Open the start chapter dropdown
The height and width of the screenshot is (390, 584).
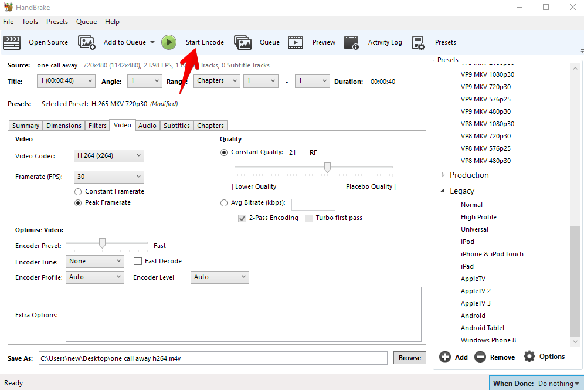pyautogui.click(x=261, y=81)
